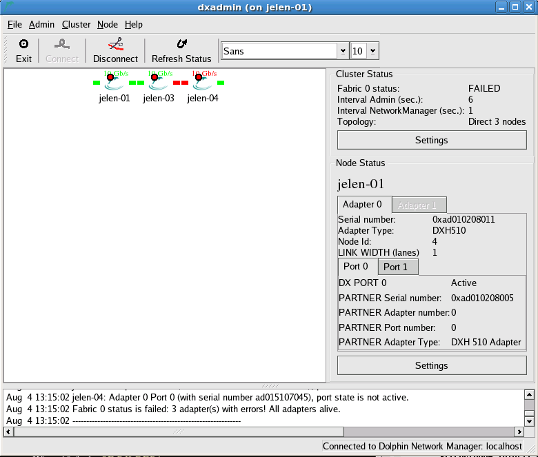Click the horizontal scrollbar thumb
The height and width of the screenshot is (457, 538).
(x=179, y=432)
